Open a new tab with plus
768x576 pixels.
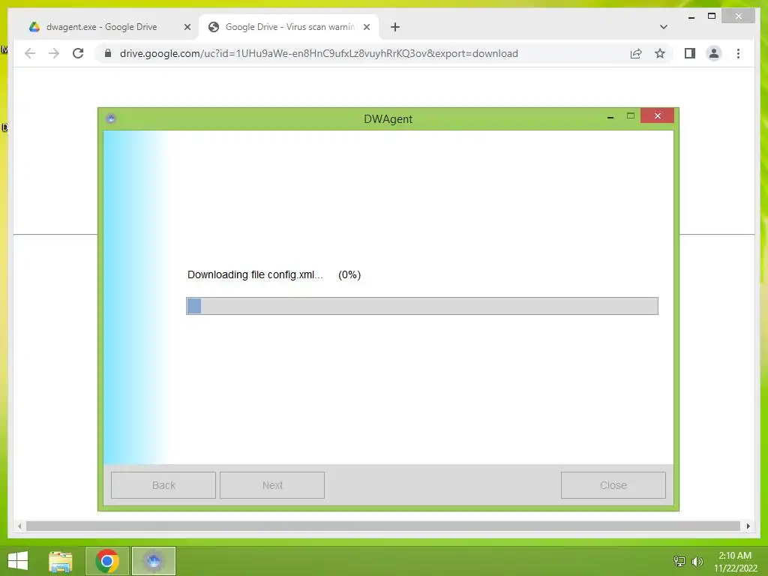click(395, 27)
